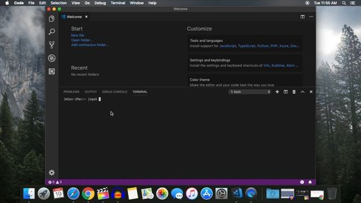Open the Window menu
The height and width of the screenshot is (203, 361).
click(x=137, y=3)
